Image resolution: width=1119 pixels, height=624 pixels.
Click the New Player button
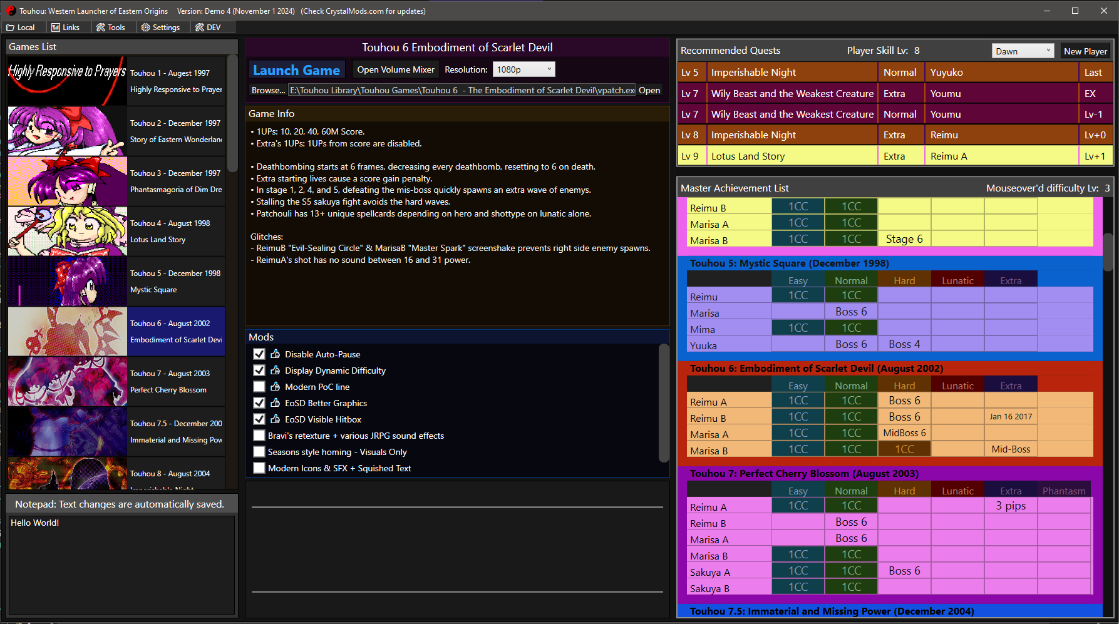[1085, 51]
